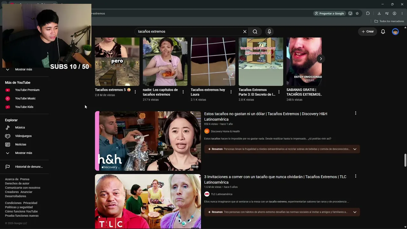Open options for 'Tacaños extremos hoy Laura' short
407x229 pixels.
click(231, 92)
